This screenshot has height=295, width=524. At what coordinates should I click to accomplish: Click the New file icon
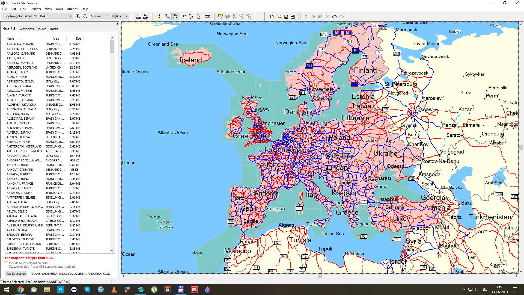tap(272, 16)
